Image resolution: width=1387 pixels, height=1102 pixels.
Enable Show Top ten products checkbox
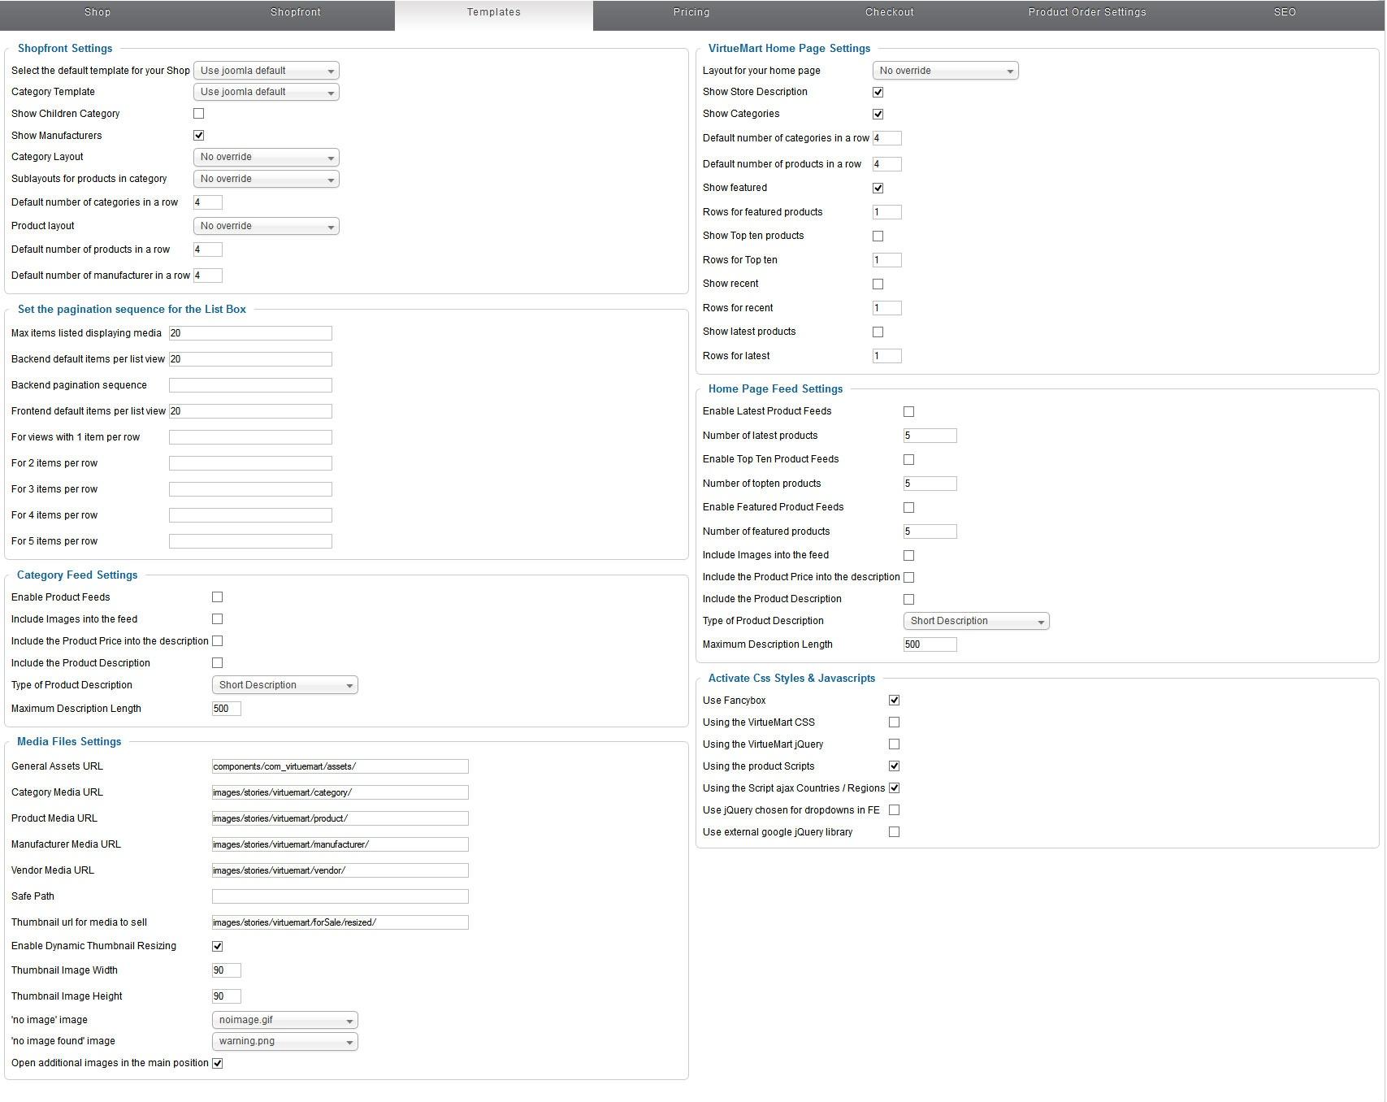point(878,236)
